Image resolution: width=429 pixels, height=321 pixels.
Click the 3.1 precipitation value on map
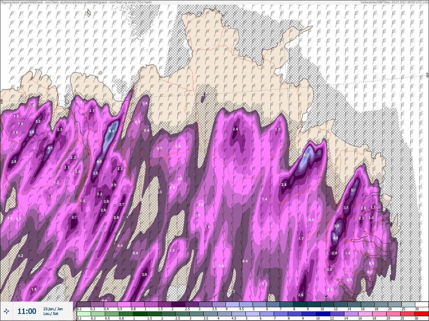coord(346,207)
